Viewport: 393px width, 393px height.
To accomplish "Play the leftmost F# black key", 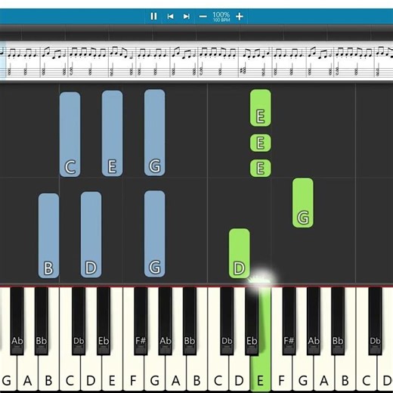I will tap(141, 321).
